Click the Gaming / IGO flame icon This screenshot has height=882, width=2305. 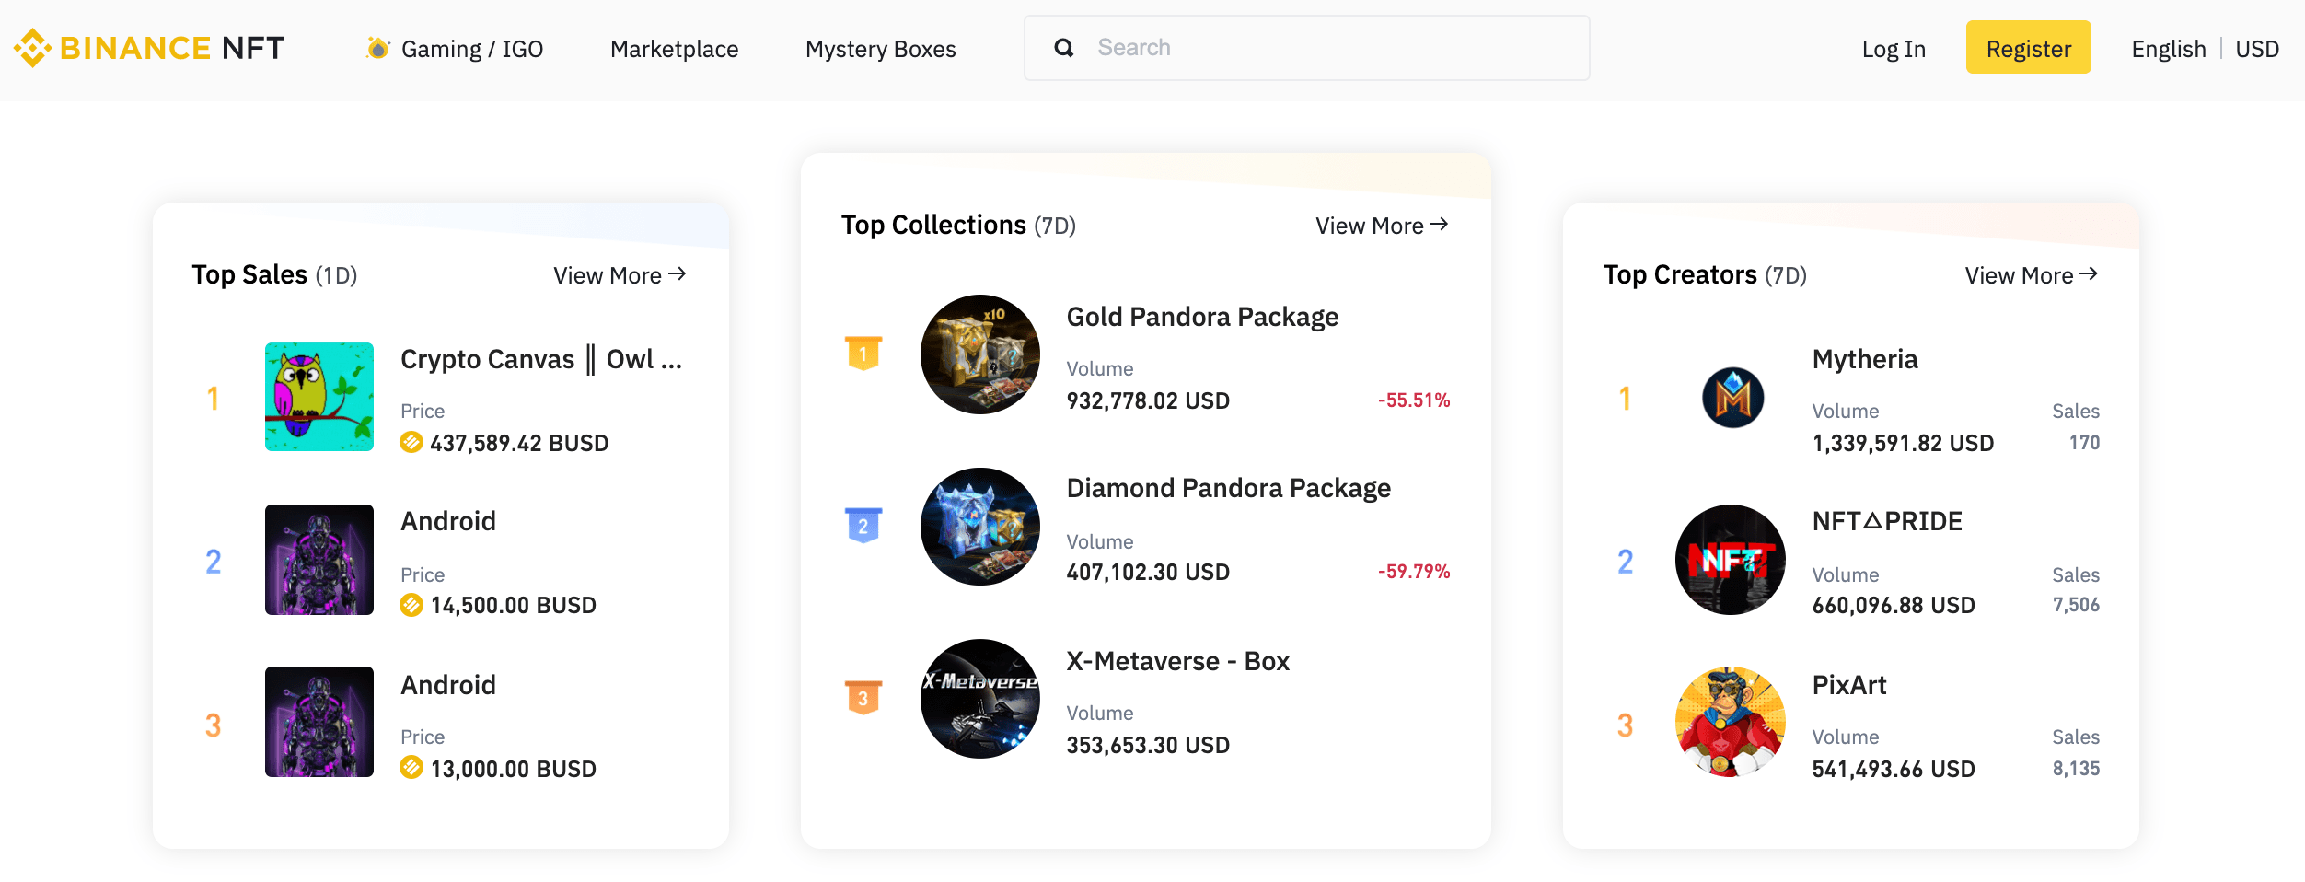(377, 48)
